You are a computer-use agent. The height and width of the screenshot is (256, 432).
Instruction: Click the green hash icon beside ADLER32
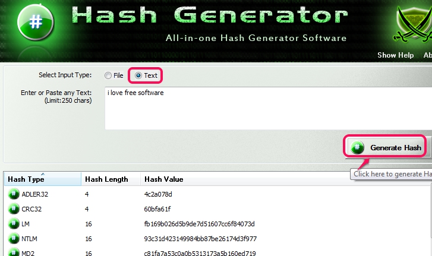[x=14, y=194]
